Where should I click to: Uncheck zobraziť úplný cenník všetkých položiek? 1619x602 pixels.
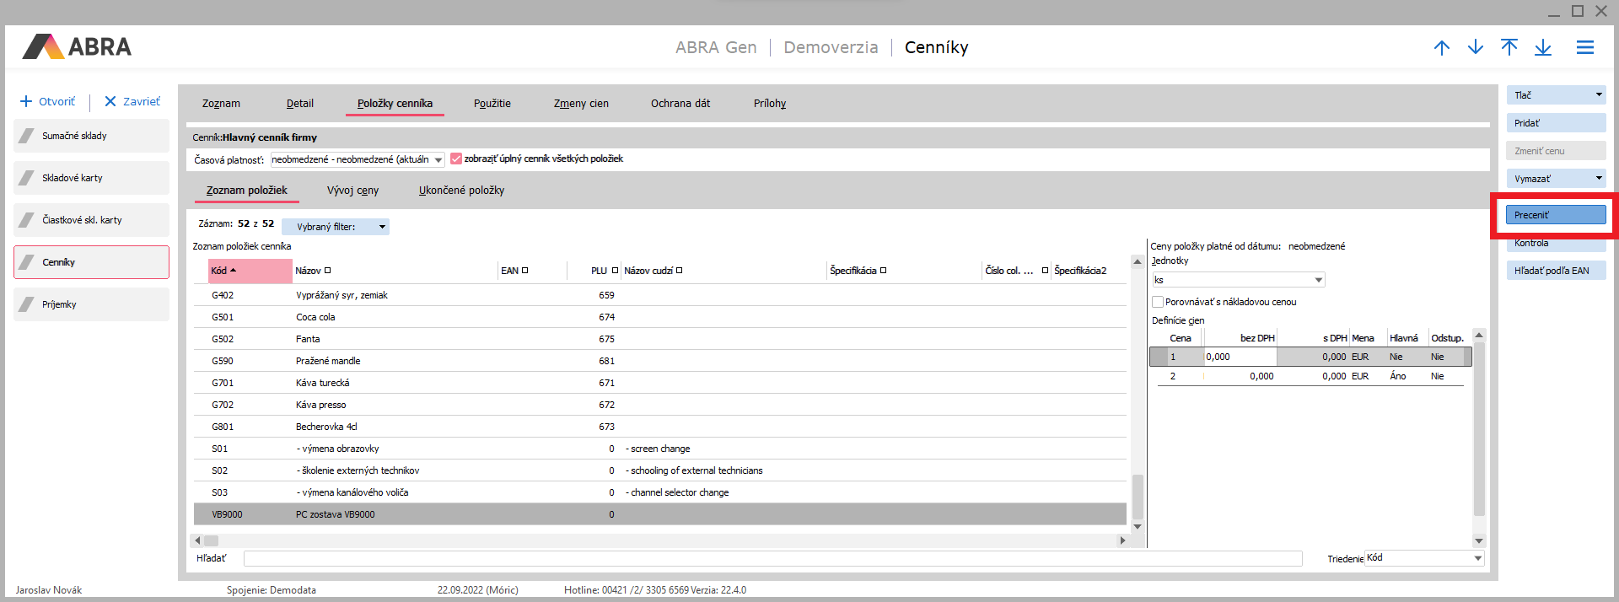[x=456, y=159]
